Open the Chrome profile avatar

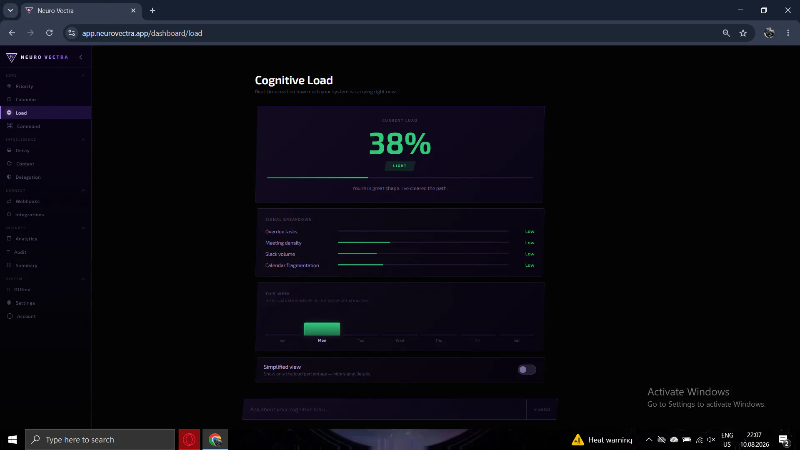[x=769, y=33]
